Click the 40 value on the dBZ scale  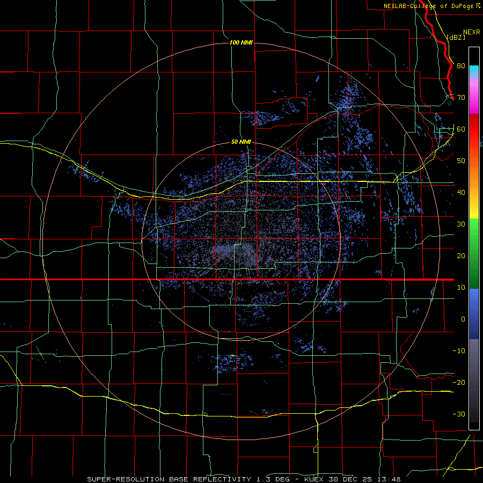point(461,193)
